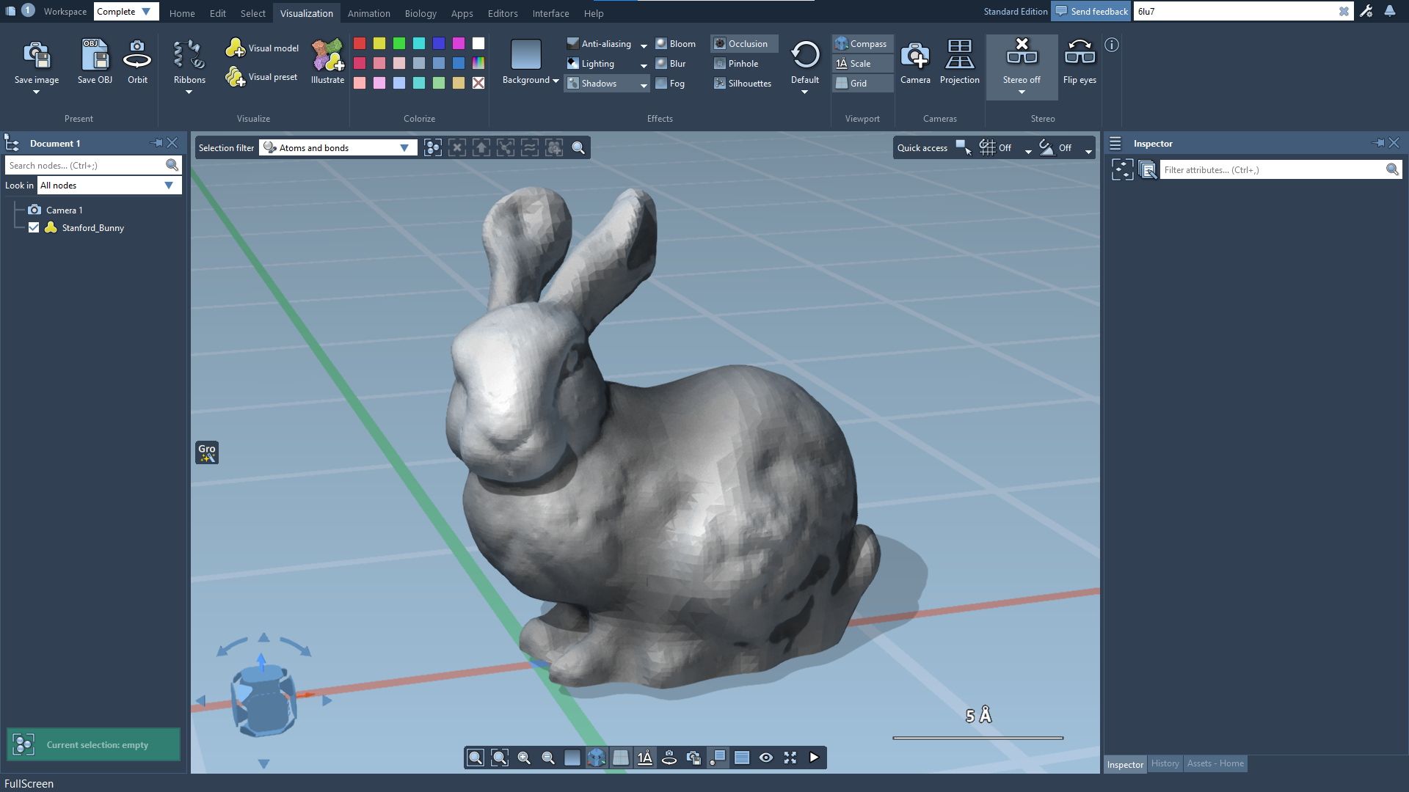This screenshot has height=792, width=1409.
Task: Pick the white color swatch in Colorize
Action: tap(478, 43)
